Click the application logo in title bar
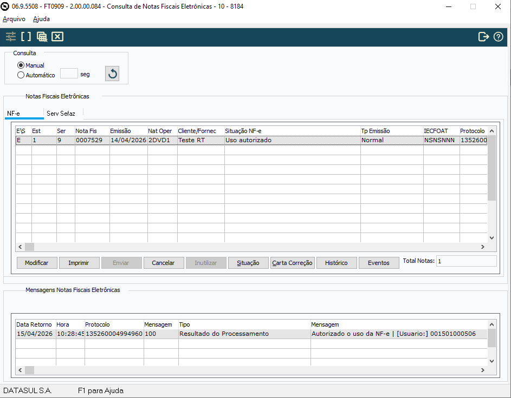 pos(5,6)
